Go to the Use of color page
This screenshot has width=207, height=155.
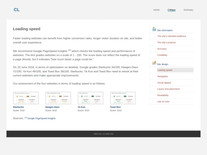163,102
